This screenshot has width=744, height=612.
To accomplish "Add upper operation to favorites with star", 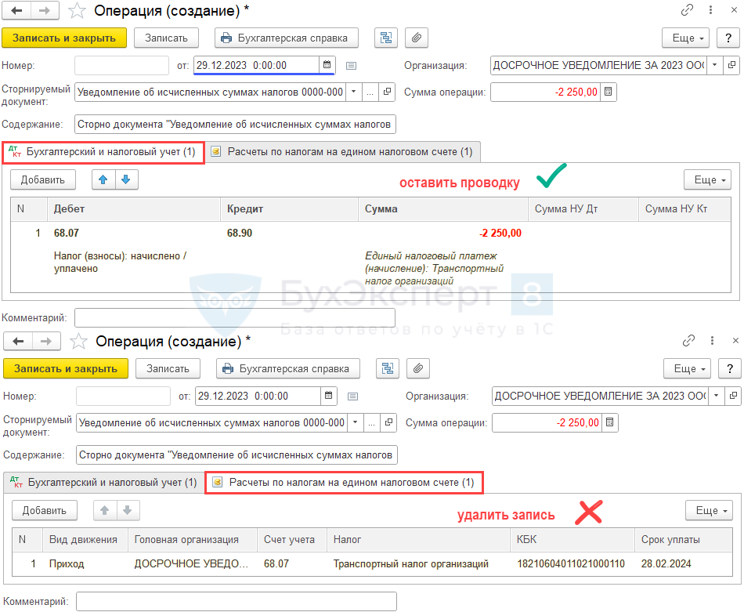I will 77,11.
